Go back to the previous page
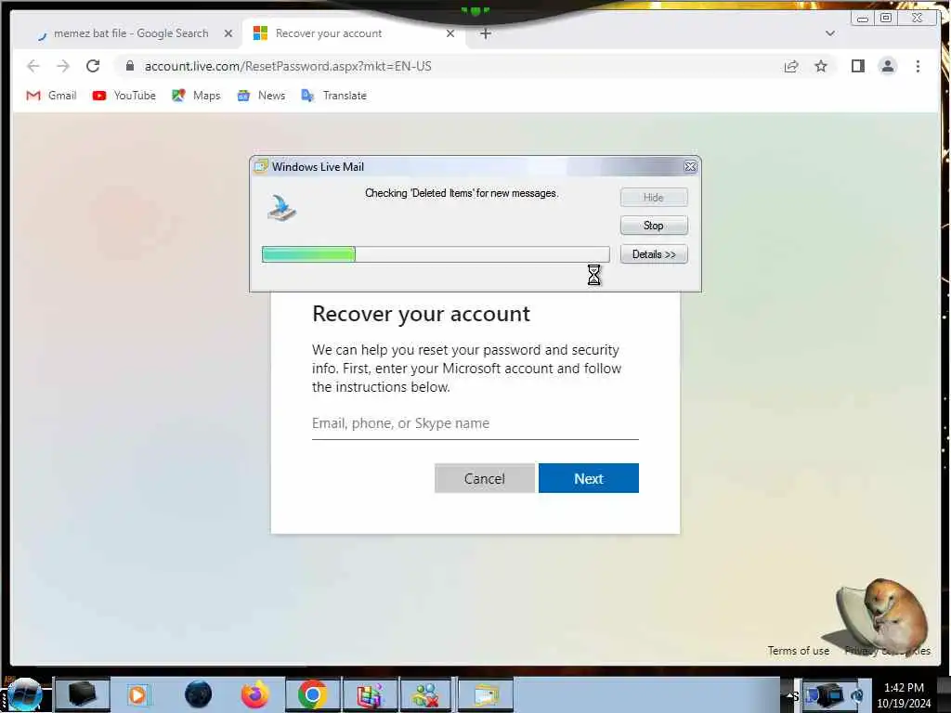951x713 pixels. tap(33, 66)
